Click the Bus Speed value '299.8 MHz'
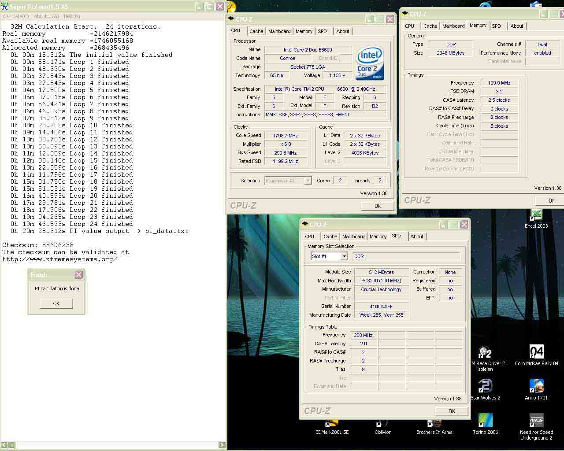Image resolution: width=564 pixels, height=451 pixels. point(286,153)
